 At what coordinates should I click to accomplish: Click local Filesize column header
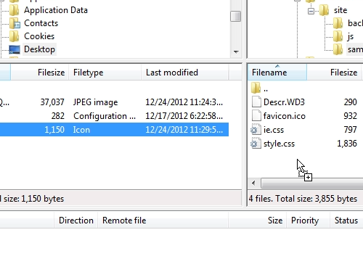coord(40,72)
